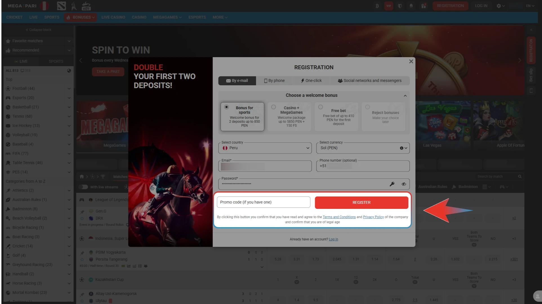Viewport: 542px width, 304px height.
Task: Collapse the Choose a welcome bonus section
Action: tap(405, 96)
